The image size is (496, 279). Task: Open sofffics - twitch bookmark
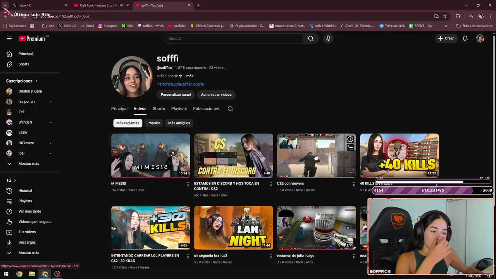[150, 26]
